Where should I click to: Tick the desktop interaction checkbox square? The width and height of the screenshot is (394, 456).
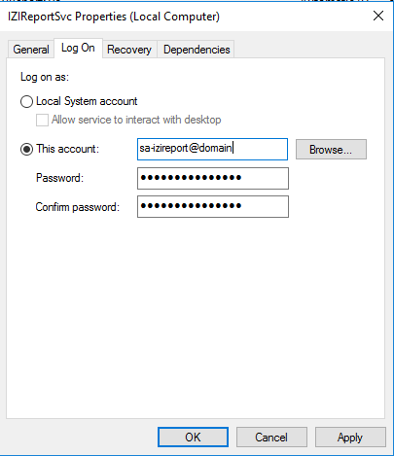point(42,120)
